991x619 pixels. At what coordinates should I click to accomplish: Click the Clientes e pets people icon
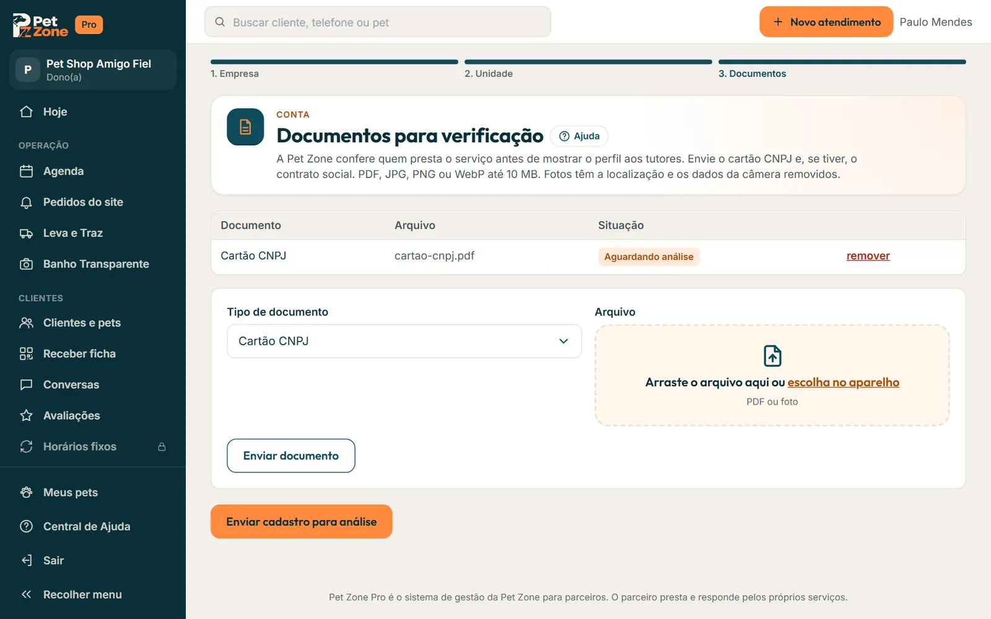26,322
